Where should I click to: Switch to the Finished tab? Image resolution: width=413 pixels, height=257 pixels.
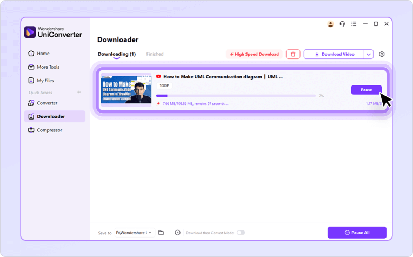(x=155, y=54)
